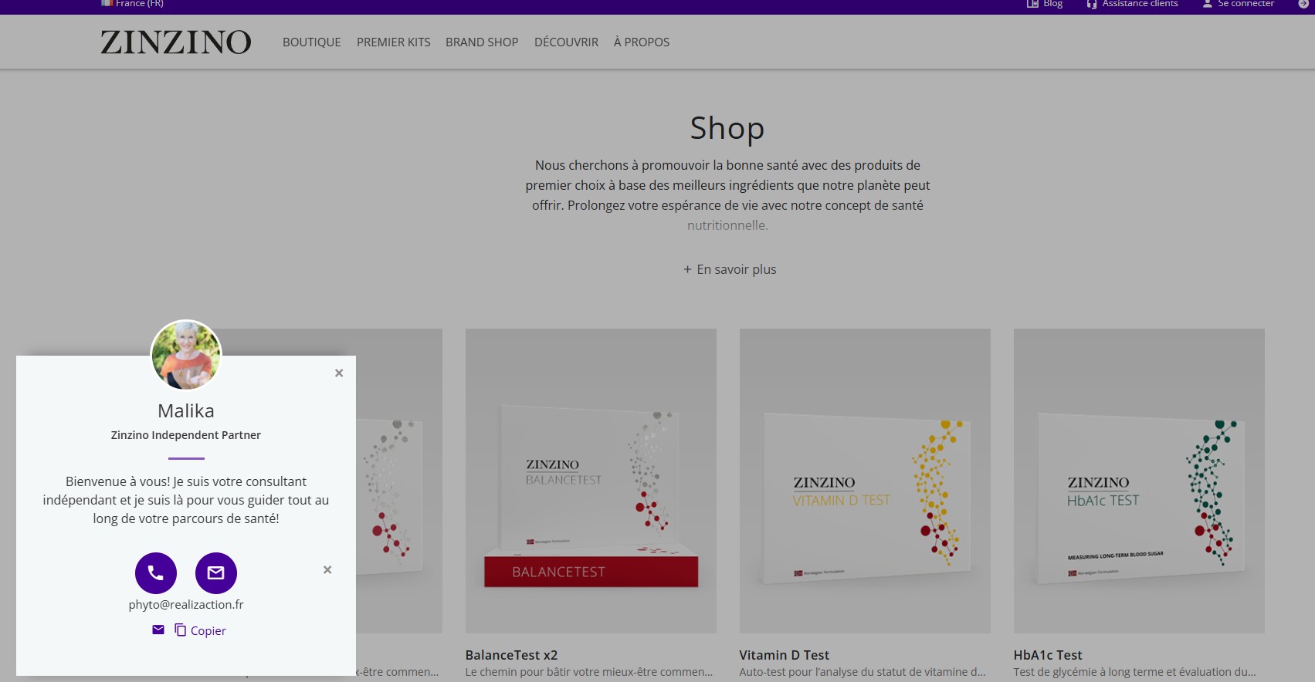
Task: Open the HbA1c Test product image
Action: tap(1139, 481)
